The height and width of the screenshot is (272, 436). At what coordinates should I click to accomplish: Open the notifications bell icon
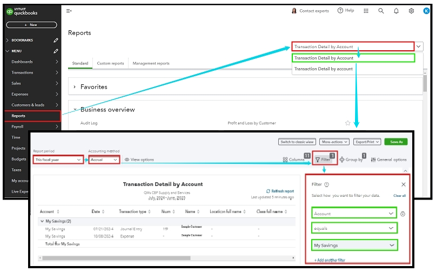pos(396,11)
